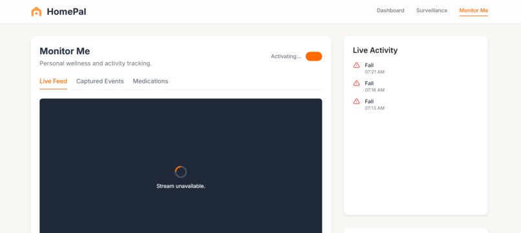The width and height of the screenshot is (521, 233).
Task: Click the 'Stream unavailable.' message
Action: coord(181,186)
